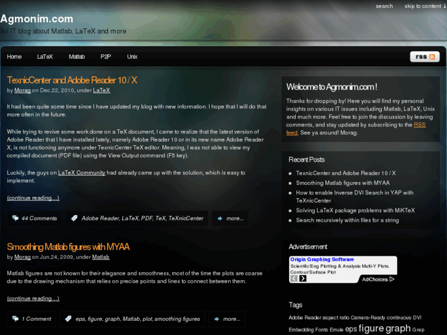
Task: Click the continuous tag in the cloud
Action: click(399, 318)
